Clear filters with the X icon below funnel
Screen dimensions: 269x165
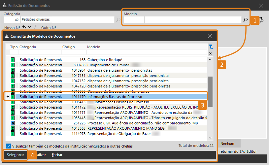[x=211, y=53]
